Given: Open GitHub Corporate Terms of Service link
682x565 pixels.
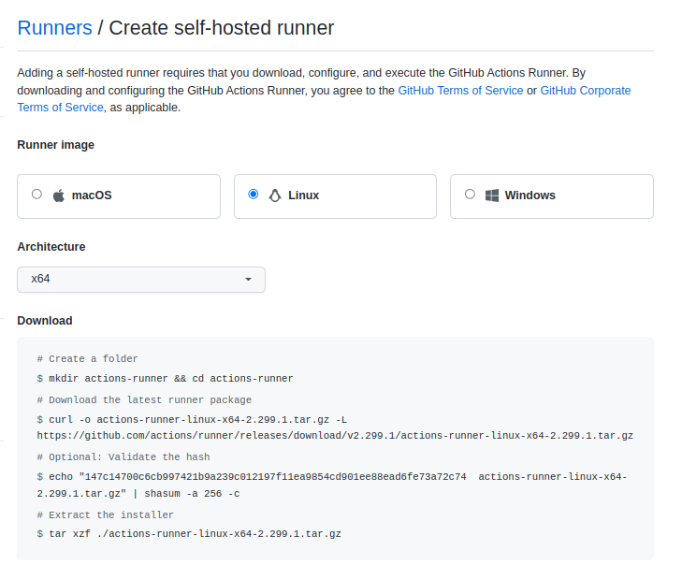Looking at the screenshot, I should [585, 91].
